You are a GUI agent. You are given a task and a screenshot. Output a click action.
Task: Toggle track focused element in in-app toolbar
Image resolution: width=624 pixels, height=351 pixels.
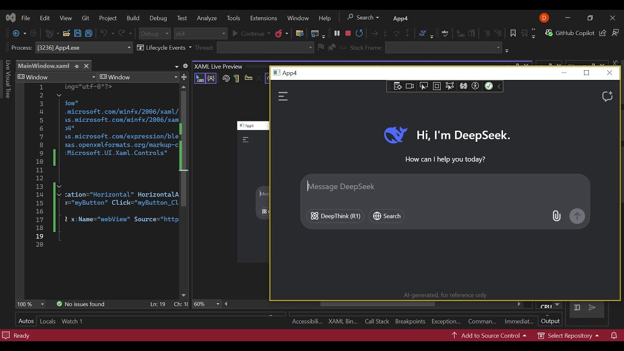coord(449,86)
